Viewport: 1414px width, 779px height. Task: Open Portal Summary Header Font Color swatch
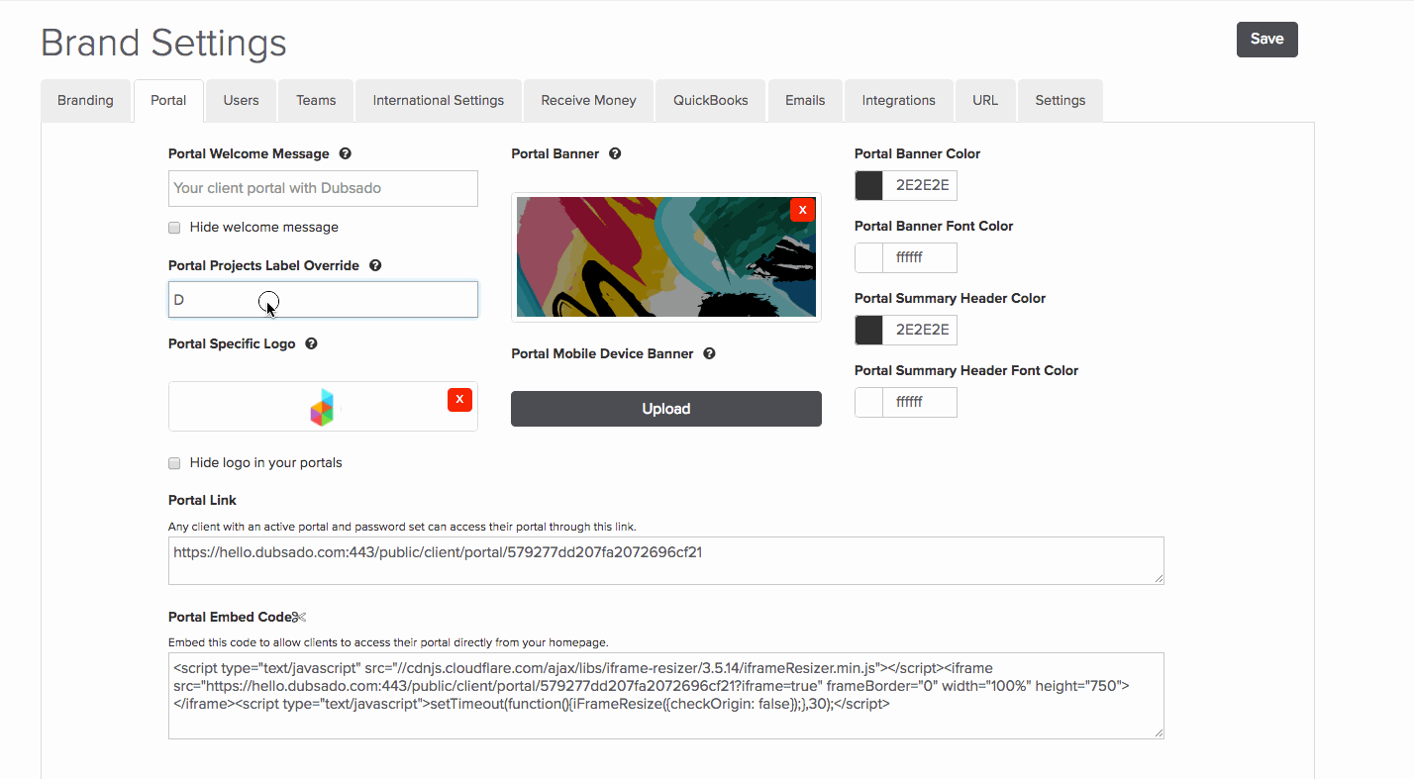point(869,402)
